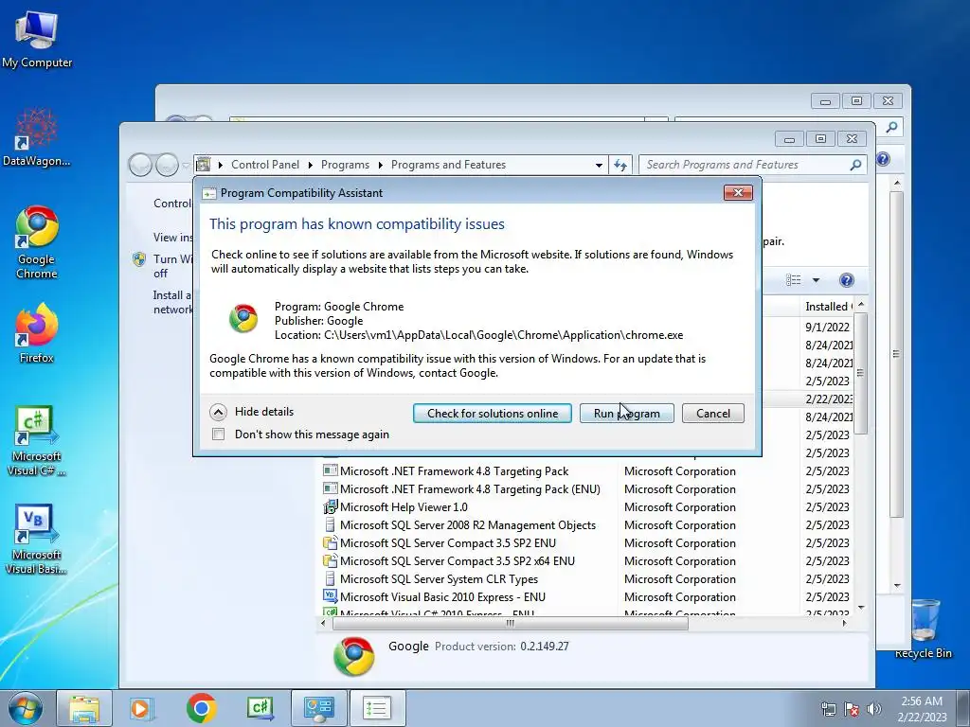The height and width of the screenshot is (727, 970).
Task: Select Microsoft SQL Server 2008 R2 Management Objects
Action: tap(468, 524)
